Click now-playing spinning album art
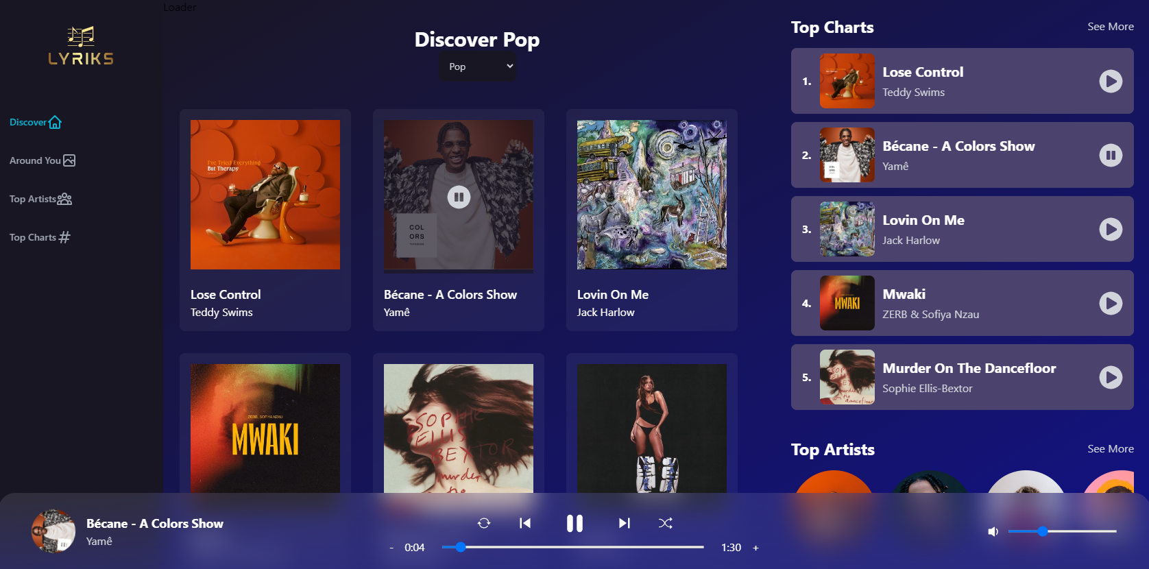The width and height of the screenshot is (1149, 569). coord(53,531)
